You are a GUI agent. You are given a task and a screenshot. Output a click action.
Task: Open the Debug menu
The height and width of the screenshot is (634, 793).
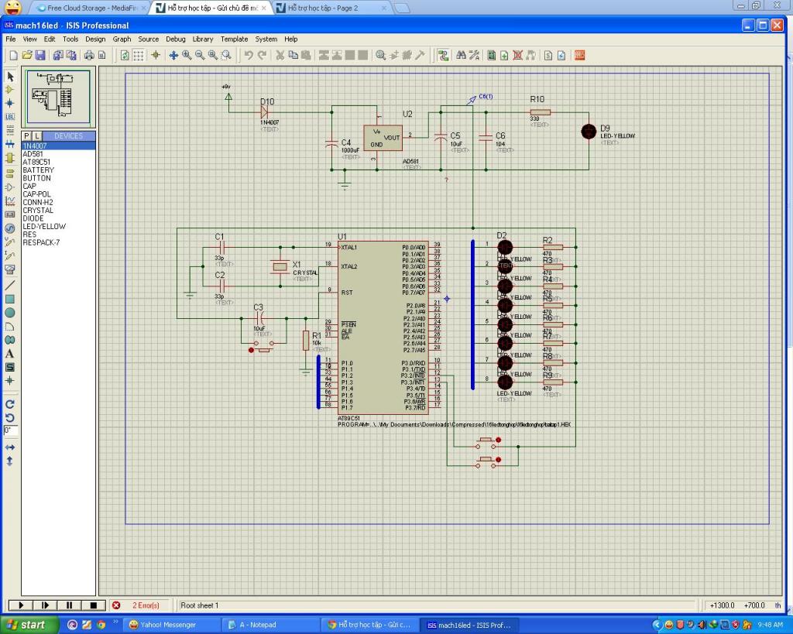click(x=175, y=39)
